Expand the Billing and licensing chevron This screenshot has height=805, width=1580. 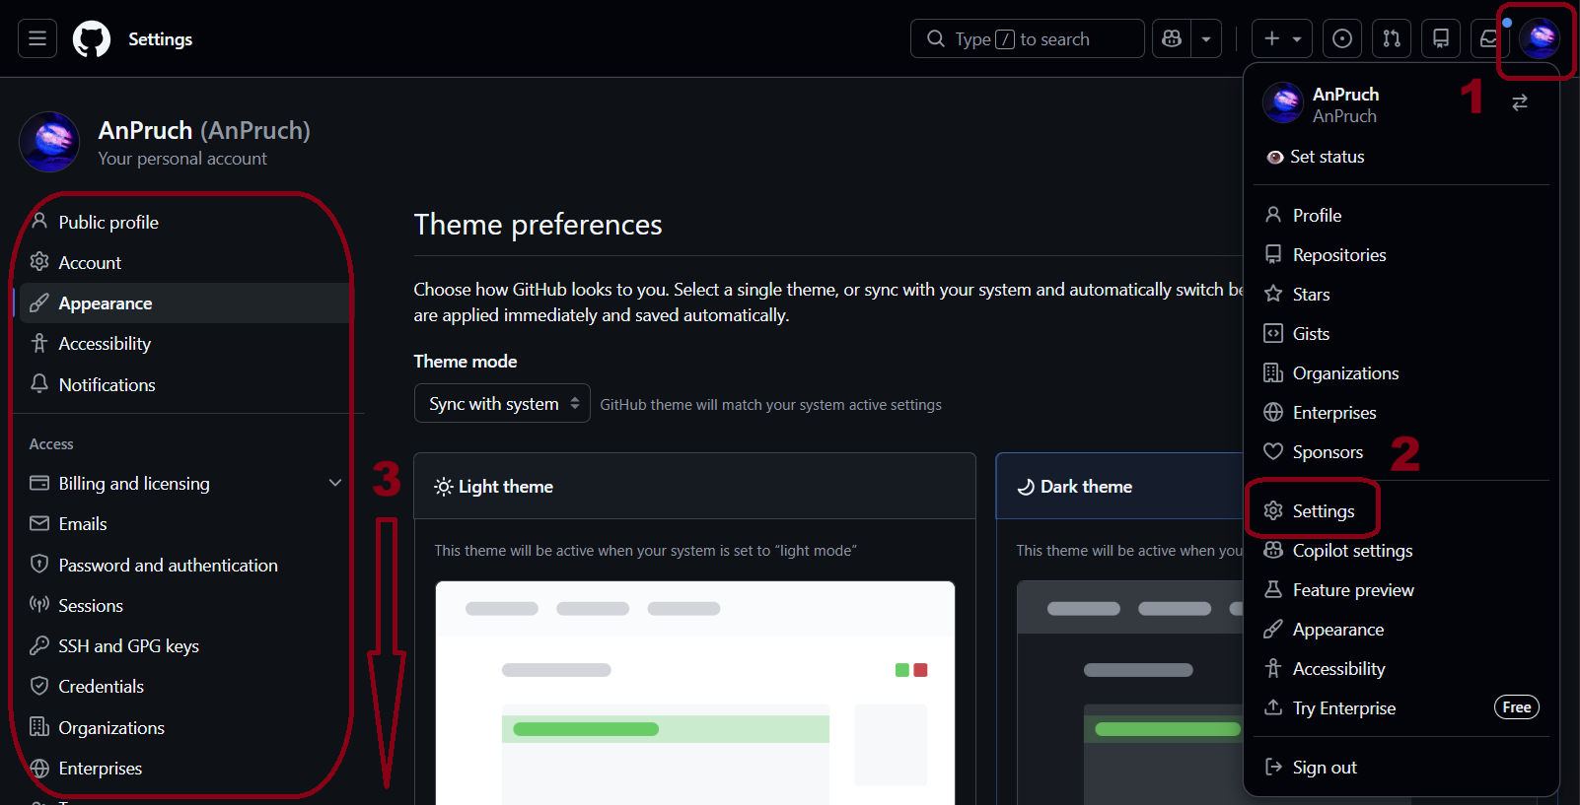335,483
